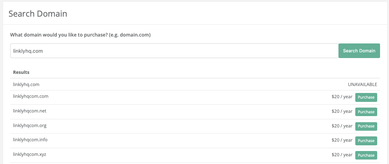Purchase the linklyhqcom.info domain
389x164 pixels.
click(366, 141)
